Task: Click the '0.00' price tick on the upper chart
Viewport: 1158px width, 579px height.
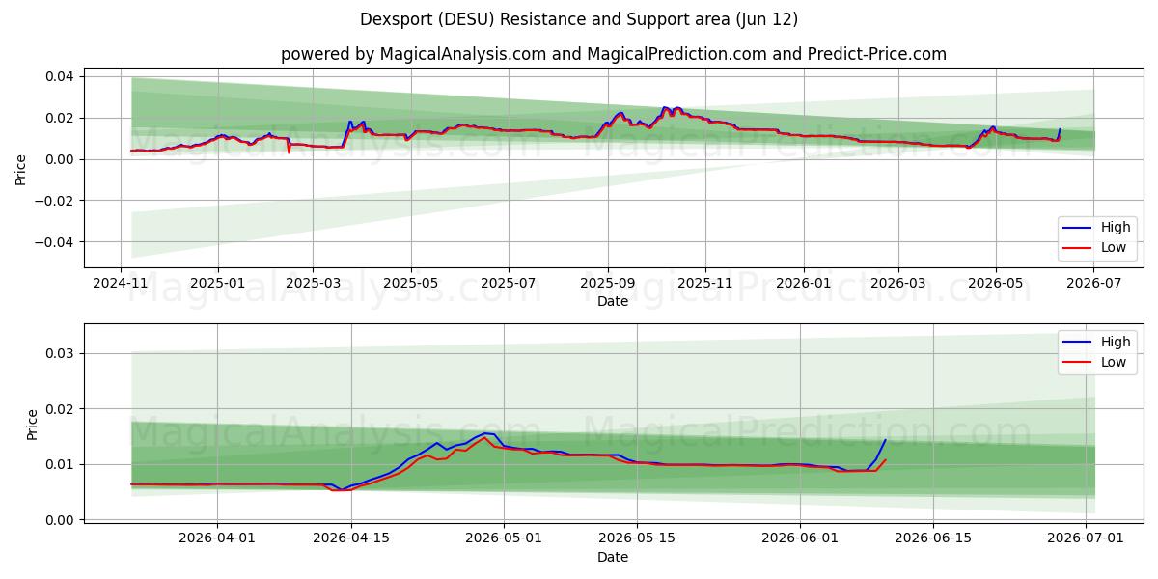Action: (x=61, y=159)
